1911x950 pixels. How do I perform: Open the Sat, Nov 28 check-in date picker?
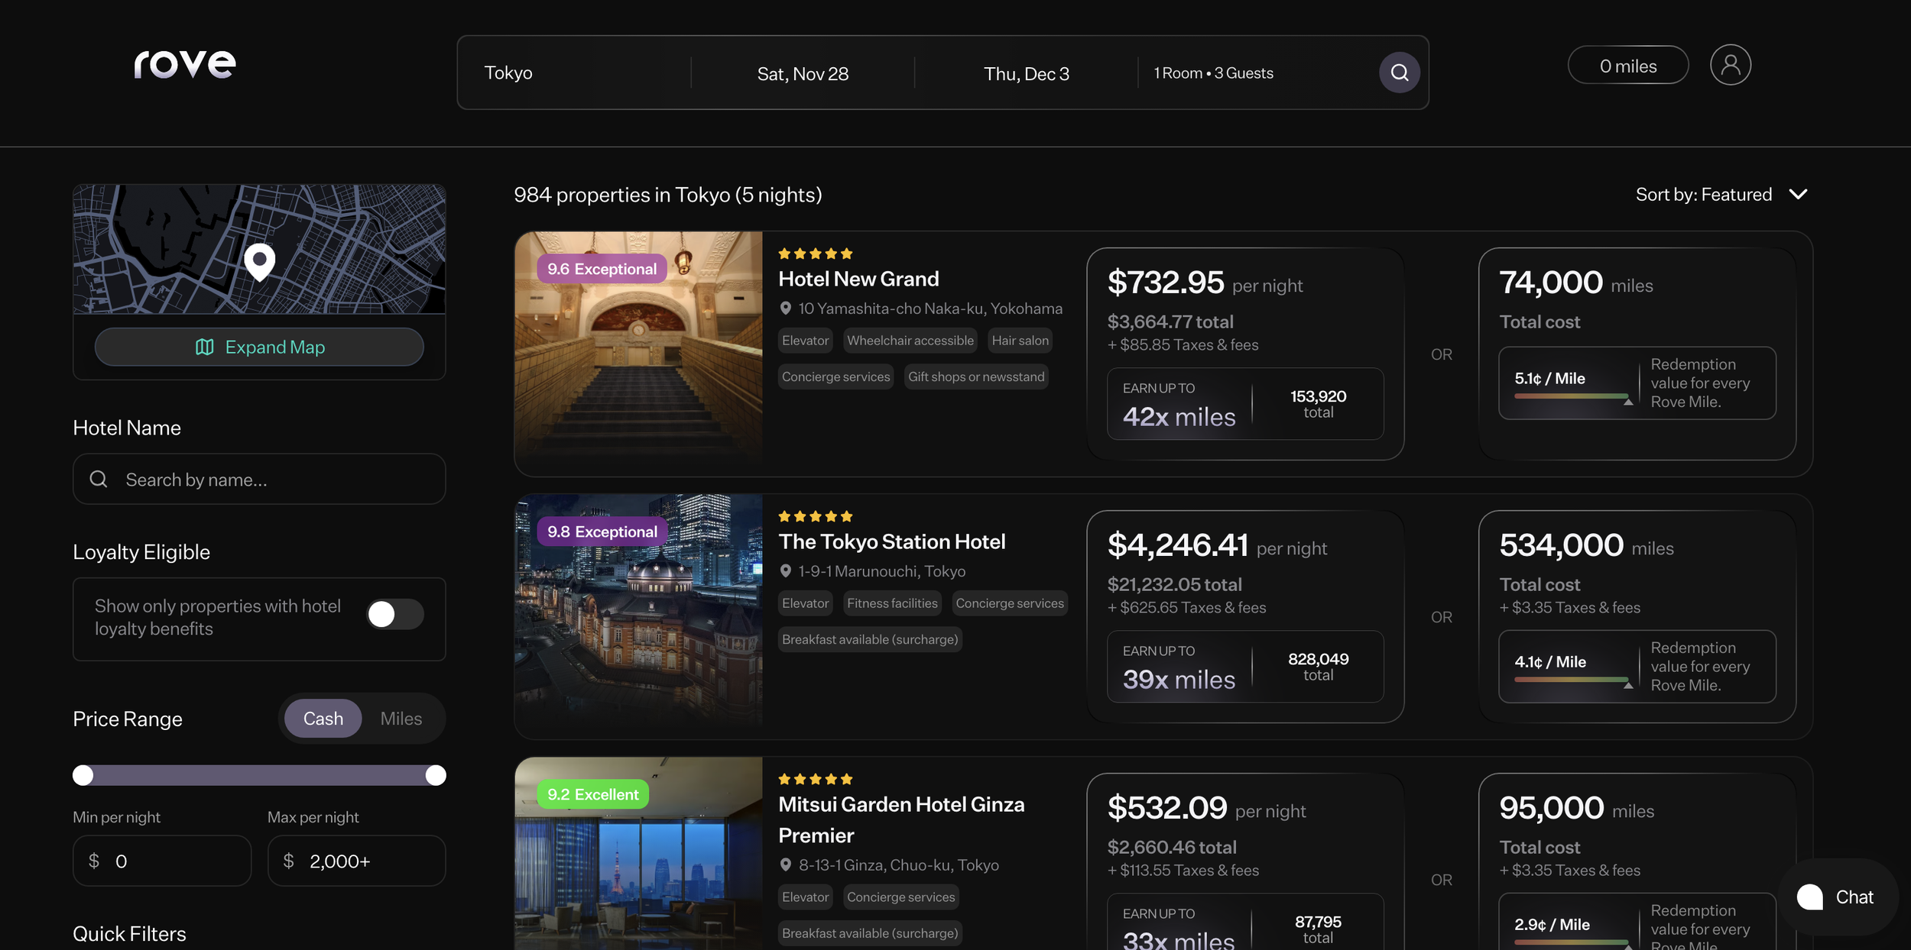point(803,73)
